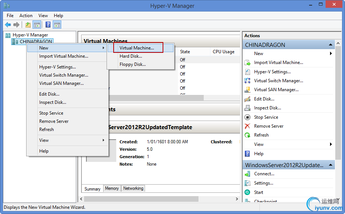Click the Virtual SAN Manager icon in Actions
This screenshot has height=214, width=345.
[247, 90]
